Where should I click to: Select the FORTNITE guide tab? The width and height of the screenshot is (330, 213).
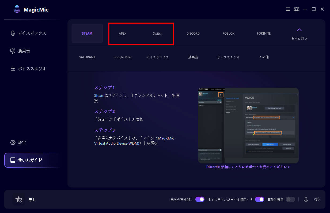[x=264, y=34]
